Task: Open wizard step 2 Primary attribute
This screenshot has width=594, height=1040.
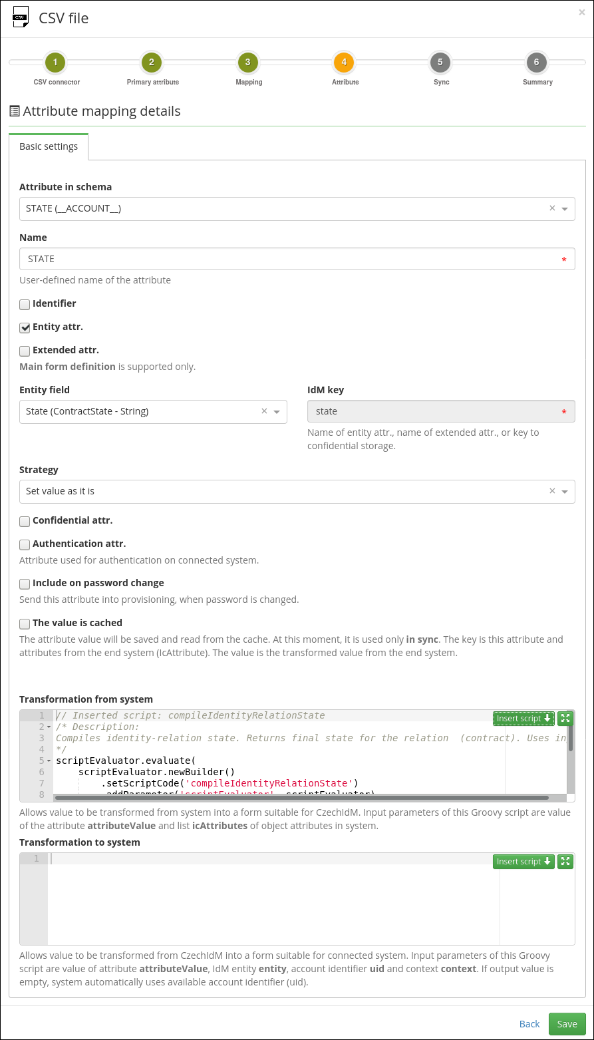Action: tap(152, 63)
